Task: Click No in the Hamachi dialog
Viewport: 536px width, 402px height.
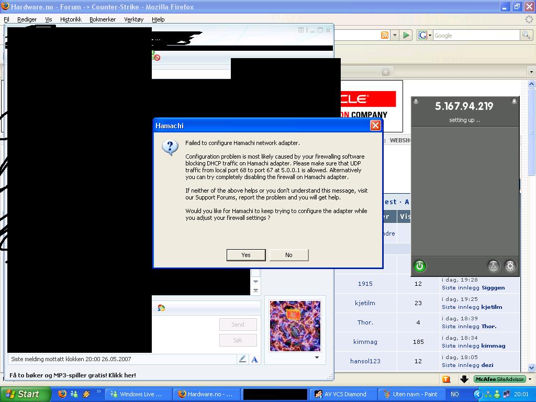Action: (x=289, y=255)
